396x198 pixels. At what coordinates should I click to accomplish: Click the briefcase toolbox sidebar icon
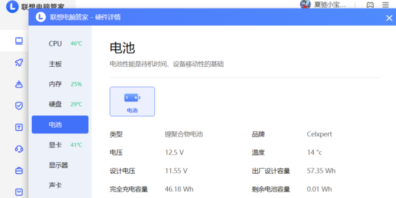click(x=19, y=170)
